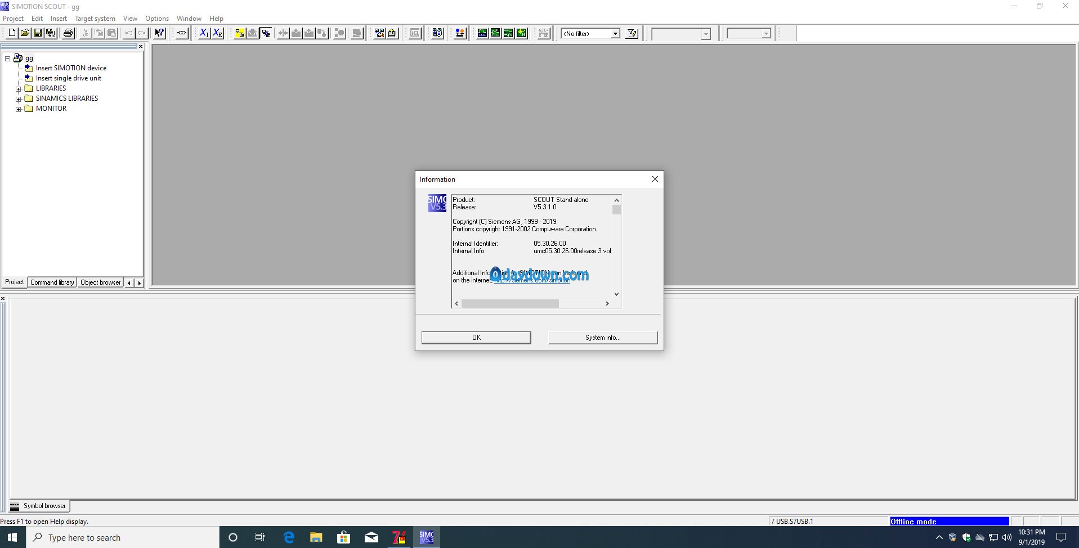The height and width of the screenshot is (548, 1079).
Task: Click the Offline mode status indicator
Action: click(x=949, y=522)
